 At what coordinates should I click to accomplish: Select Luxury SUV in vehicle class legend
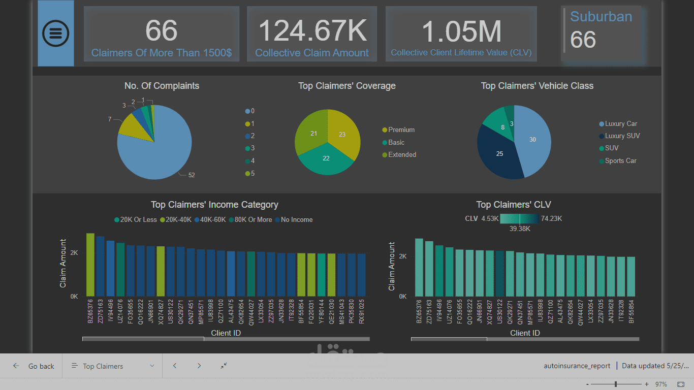(x=622, y=136)
